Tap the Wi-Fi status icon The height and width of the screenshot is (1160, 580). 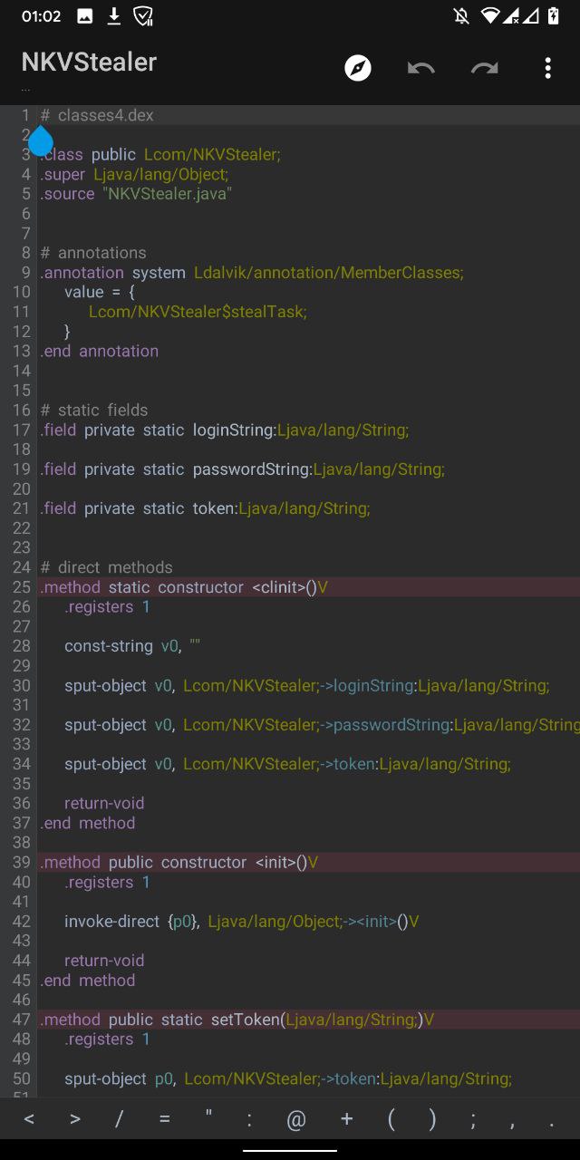(490, 15)
